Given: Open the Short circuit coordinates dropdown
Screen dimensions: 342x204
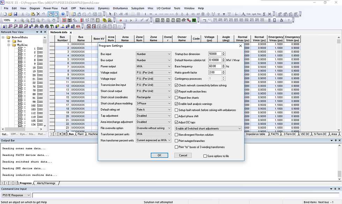Looking at the screenshot, I should click(154, 97).
